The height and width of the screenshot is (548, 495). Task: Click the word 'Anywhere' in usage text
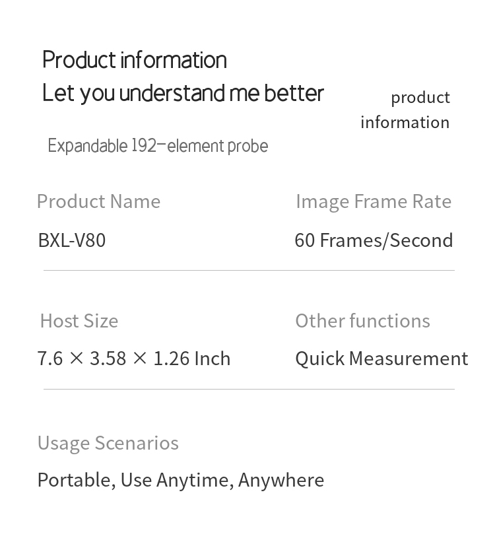click(281, 480)
